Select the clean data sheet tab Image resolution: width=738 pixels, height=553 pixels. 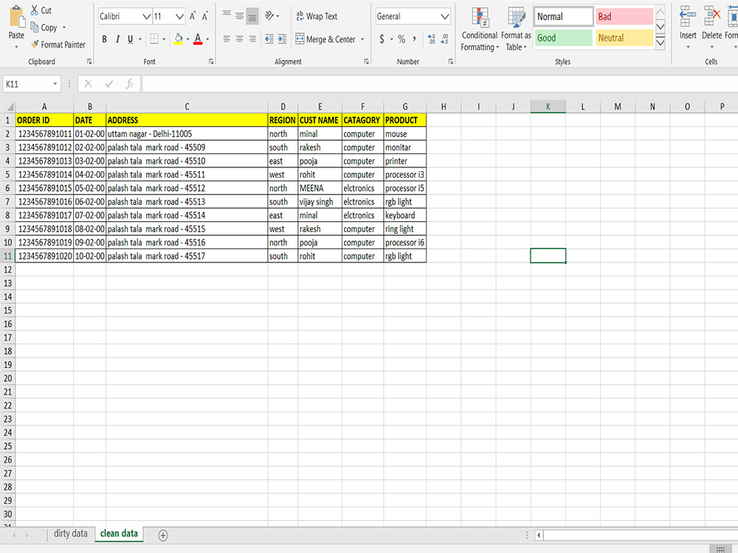pyautogui.click(x=119, y=533)
